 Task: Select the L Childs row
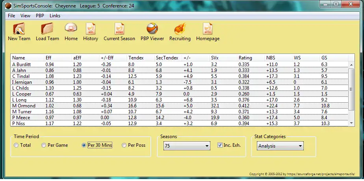click(x=180, y=88)
